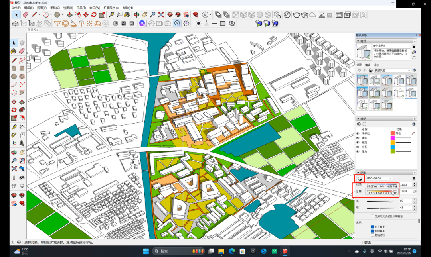Select the Rectangle tool in left tool palette

(14, 69)
